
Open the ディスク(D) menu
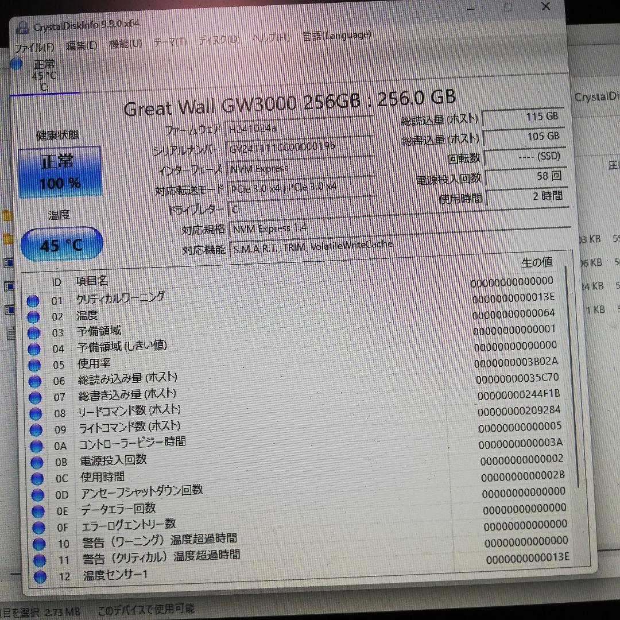point(219,40)
